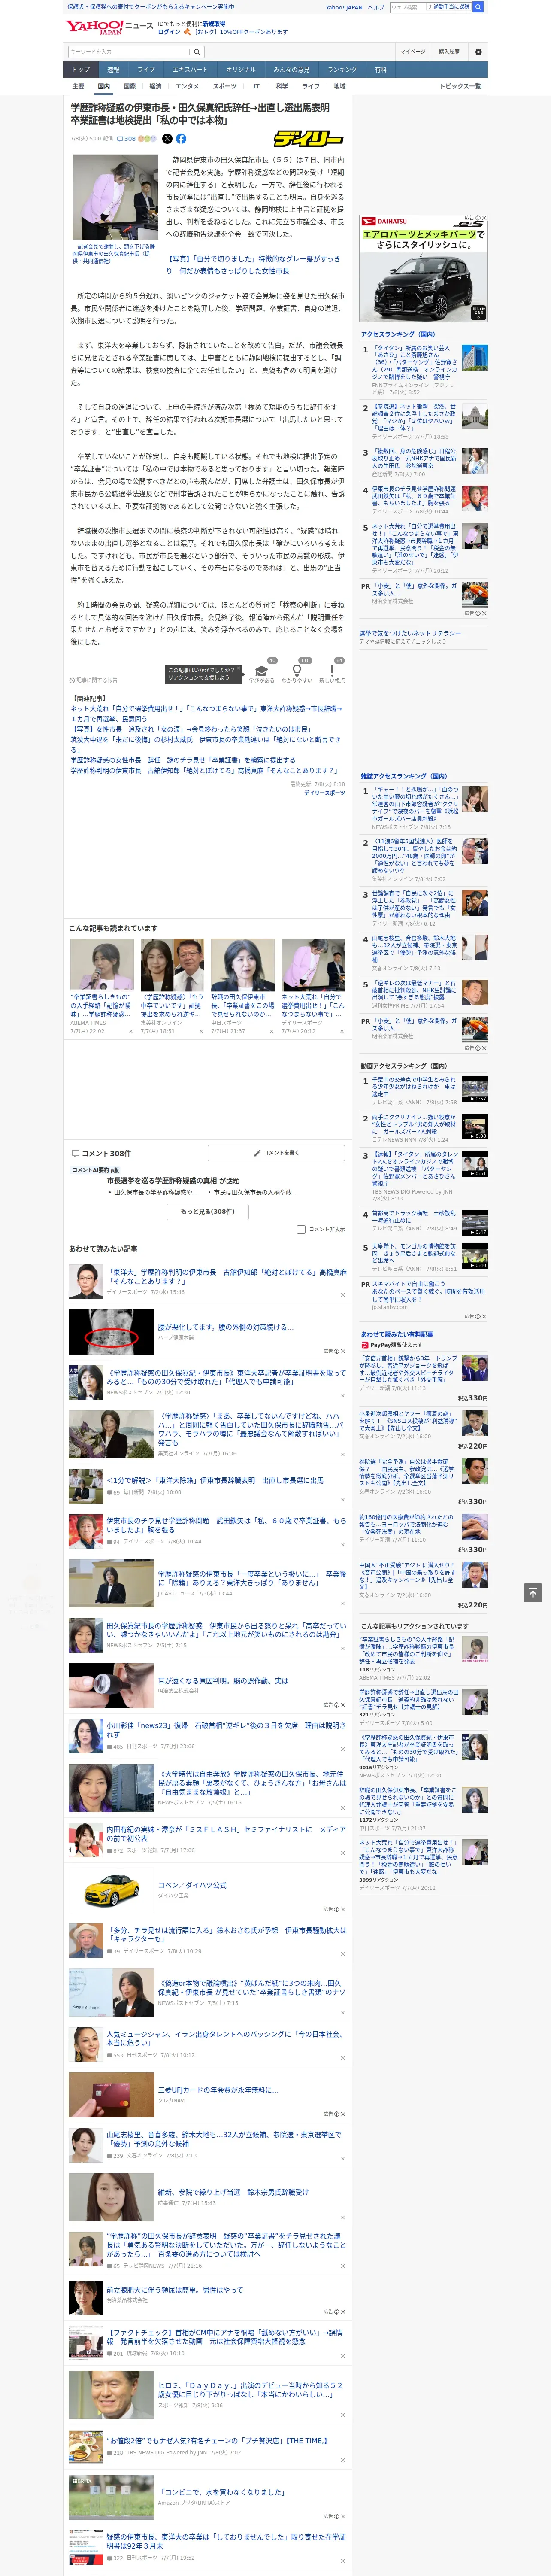Open the デイリースポーツ source link below article
The width and height of the screenshot is (551, 2576).
pos(324,793)
